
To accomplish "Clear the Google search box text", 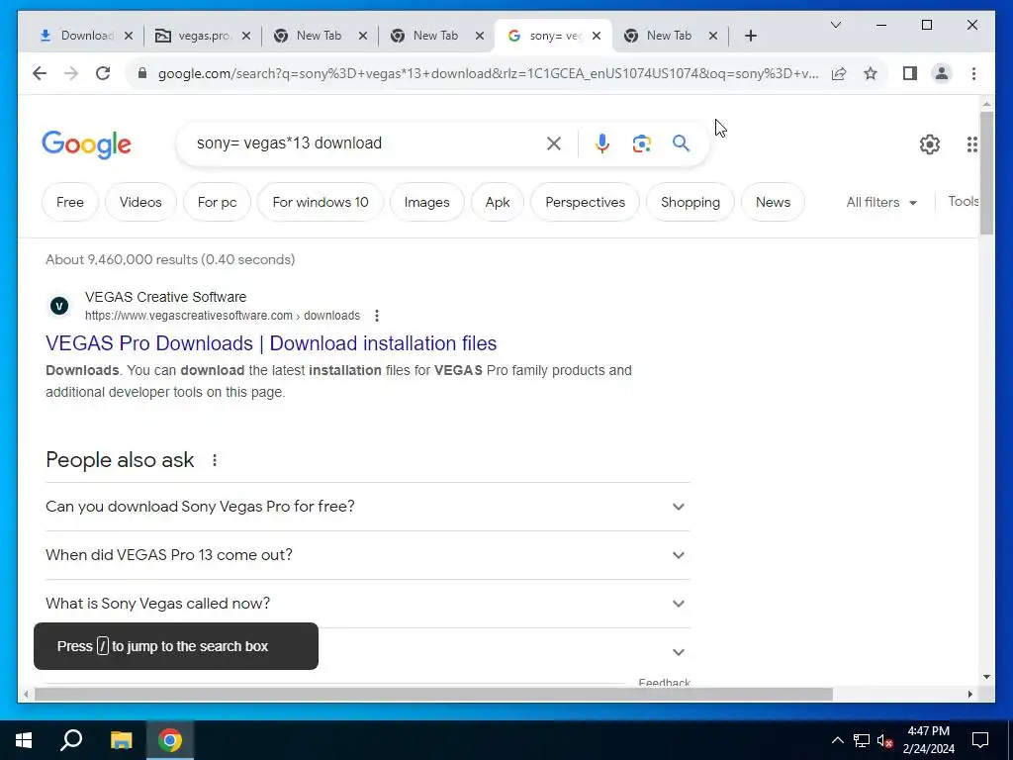I will click(554, 143).
